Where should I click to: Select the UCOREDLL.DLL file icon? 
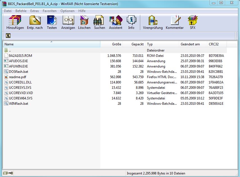[6, 82]
